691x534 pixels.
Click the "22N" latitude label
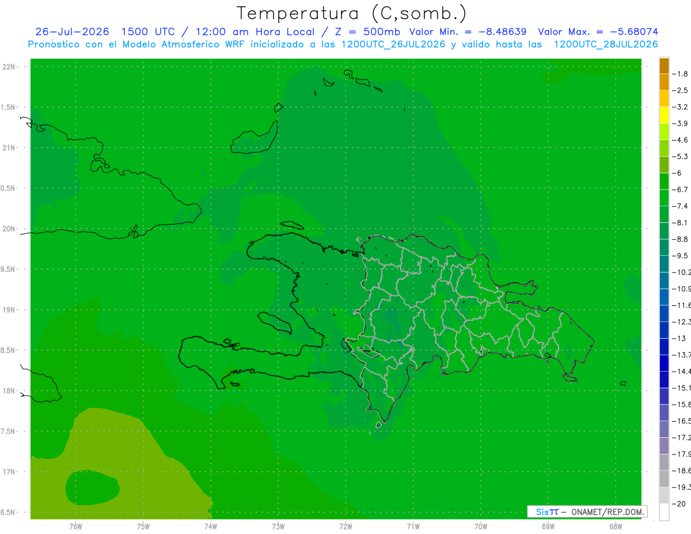(x=9, y=67)
